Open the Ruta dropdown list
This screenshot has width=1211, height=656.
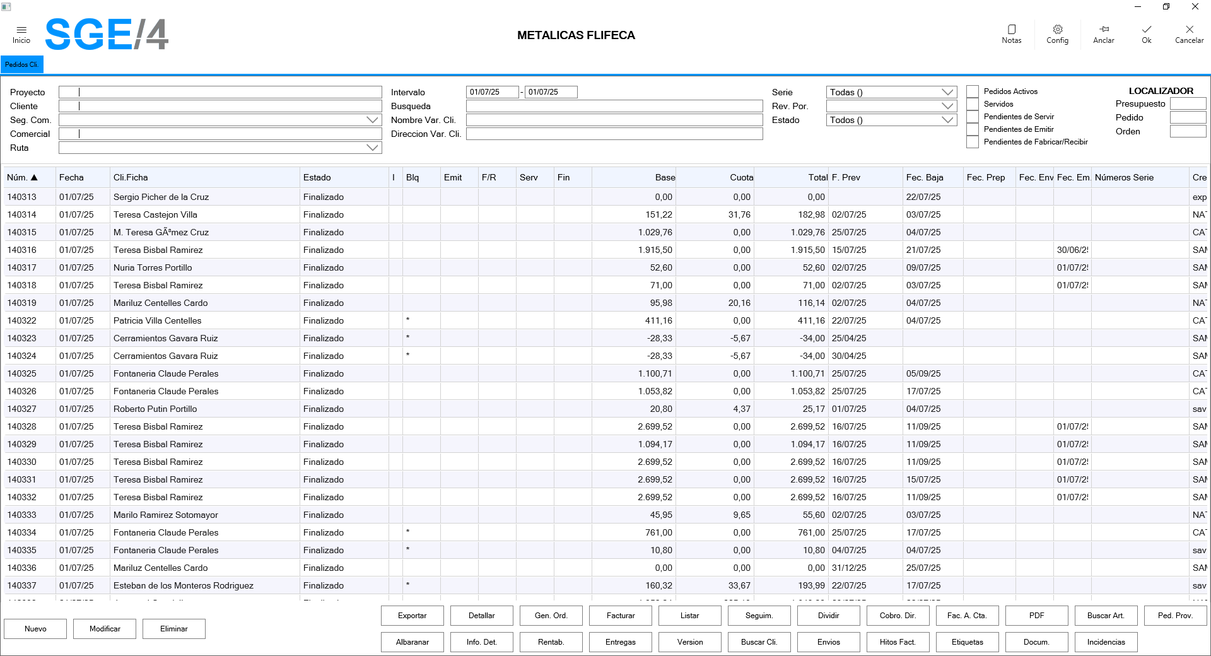(x=372, y=148)
